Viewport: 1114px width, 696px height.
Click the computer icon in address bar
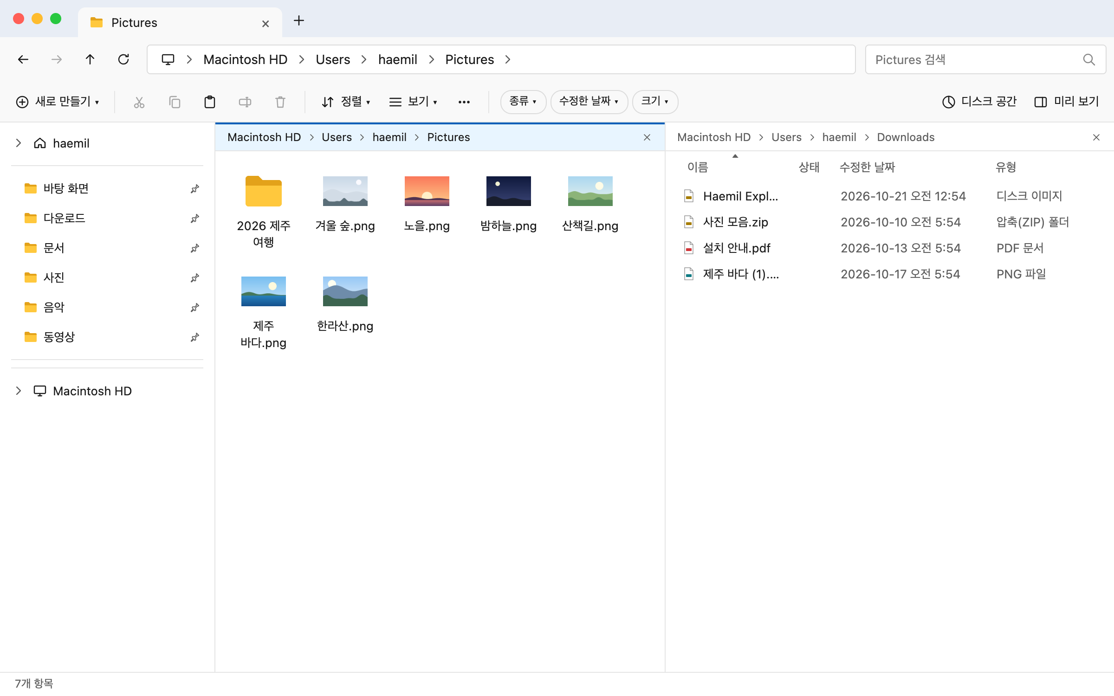click(x=168, y=59)
